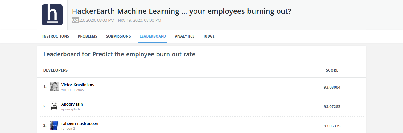Select the Leaderboard tab
Viewport: 403px width, 133px height.
coord(153,36)
